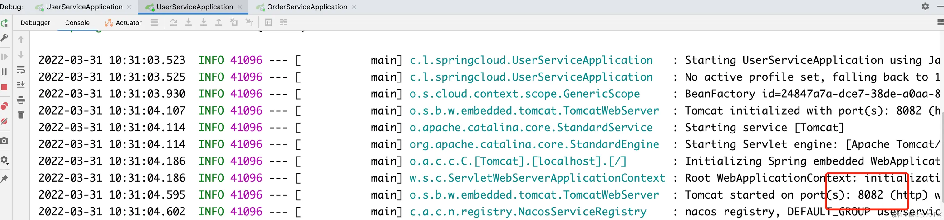The height and width of the screenshot is (220, 944).
Task: Clear all console output with trash icon
Action: [21, 115]
